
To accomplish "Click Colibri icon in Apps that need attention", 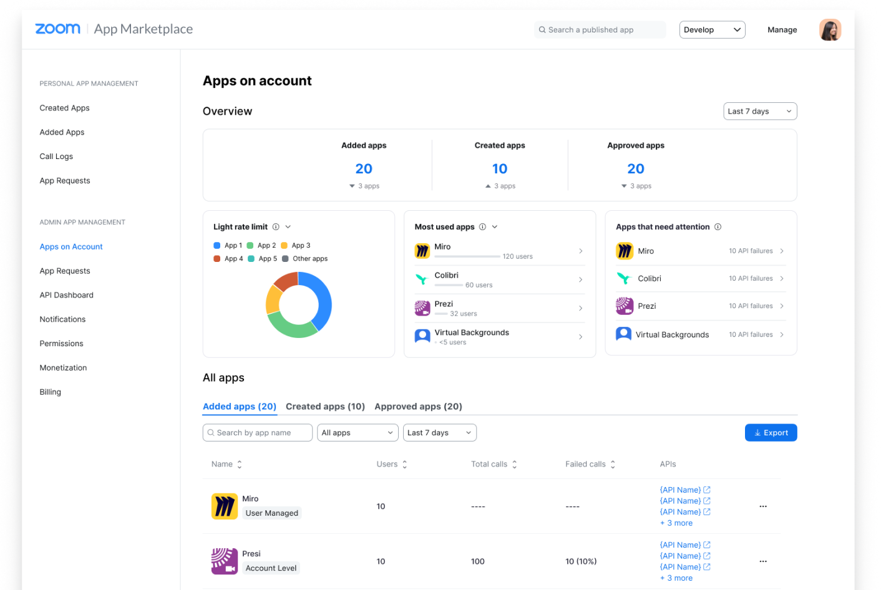I will (625, 278).
